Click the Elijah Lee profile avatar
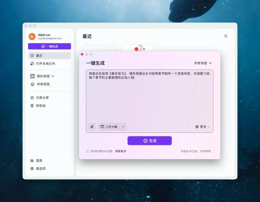260x202 pixels. coord(32,37)
